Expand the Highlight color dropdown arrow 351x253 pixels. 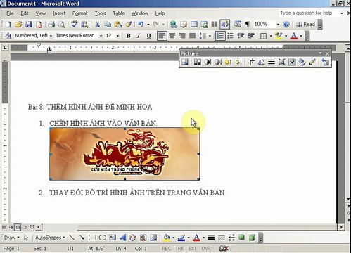tap(286, 36)
